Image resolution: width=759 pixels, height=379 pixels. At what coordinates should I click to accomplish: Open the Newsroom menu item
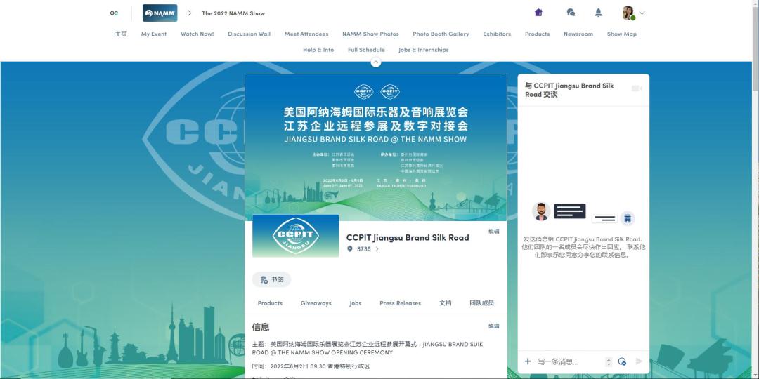pyautogui.click(x=578, y=34)
